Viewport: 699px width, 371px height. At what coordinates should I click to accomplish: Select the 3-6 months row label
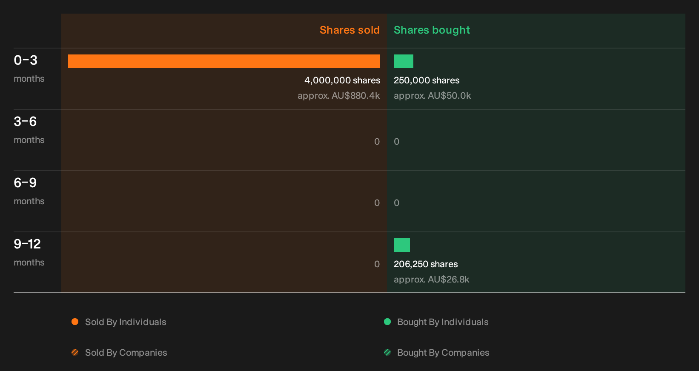[x=29, y=130]
